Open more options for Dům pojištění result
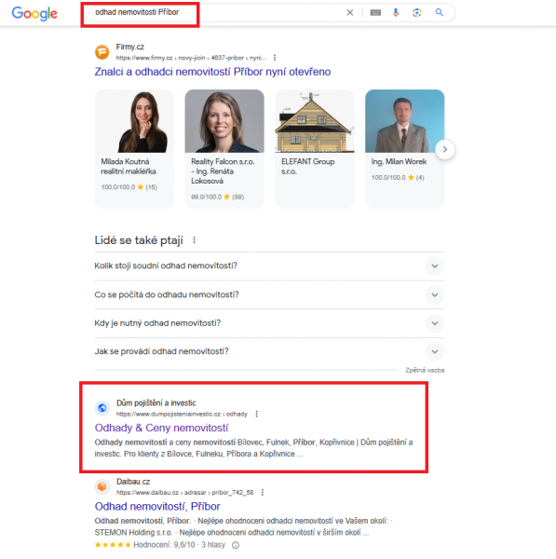This screenshot has height=559, width=556. [257, 414]
